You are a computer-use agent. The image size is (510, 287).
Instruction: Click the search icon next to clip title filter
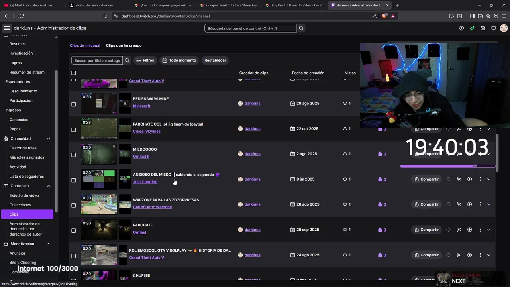coord(127,60)
